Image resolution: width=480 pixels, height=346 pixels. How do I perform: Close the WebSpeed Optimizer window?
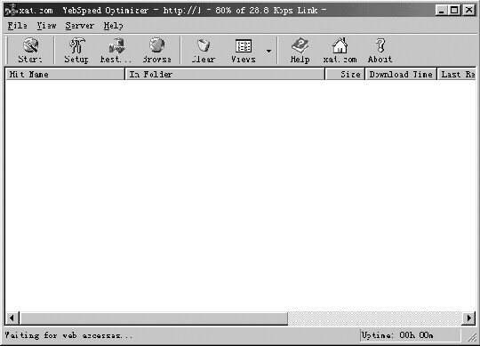[x=469, y=11]
